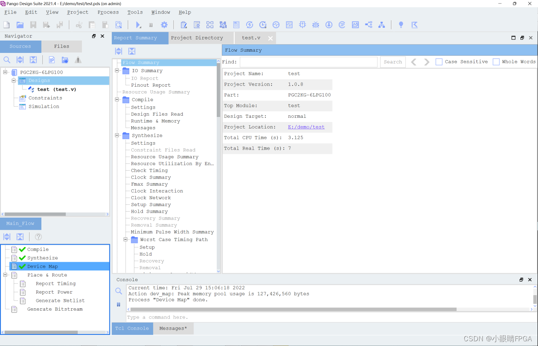Click the Navigator Sources horizontal scrollbar
Screen dimensions: 538x346
point(35,214)
